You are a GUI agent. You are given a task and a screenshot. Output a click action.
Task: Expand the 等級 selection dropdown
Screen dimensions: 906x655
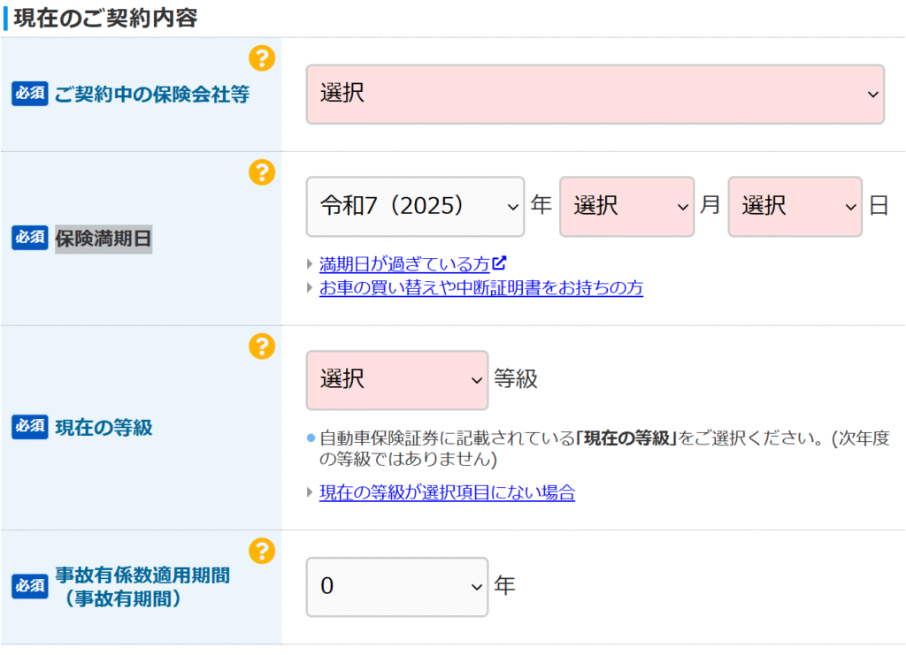(396, 380)
